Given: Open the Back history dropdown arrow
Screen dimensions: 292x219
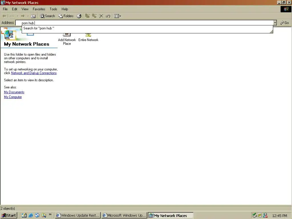Looking at the screenshot, I should click(x=17, y=16).
